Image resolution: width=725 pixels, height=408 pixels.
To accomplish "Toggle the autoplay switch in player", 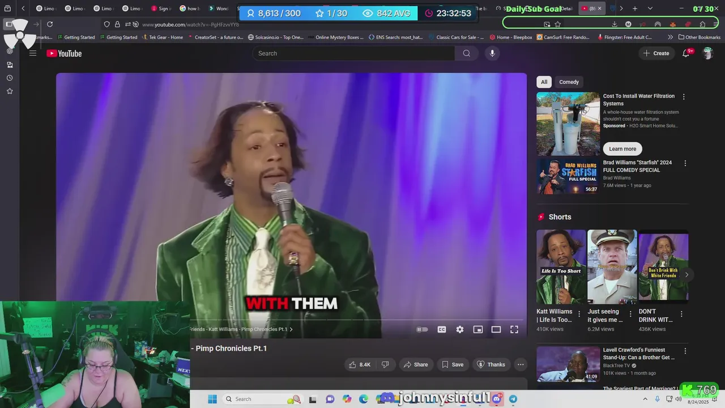I will point(423,329).
